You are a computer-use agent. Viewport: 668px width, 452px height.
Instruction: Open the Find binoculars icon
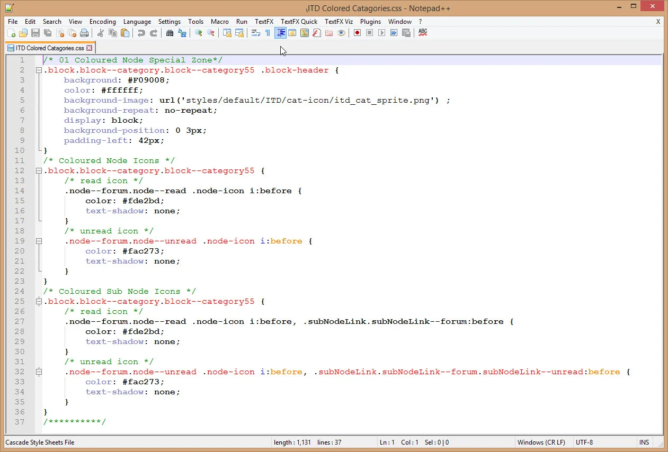tap(170, 33)
